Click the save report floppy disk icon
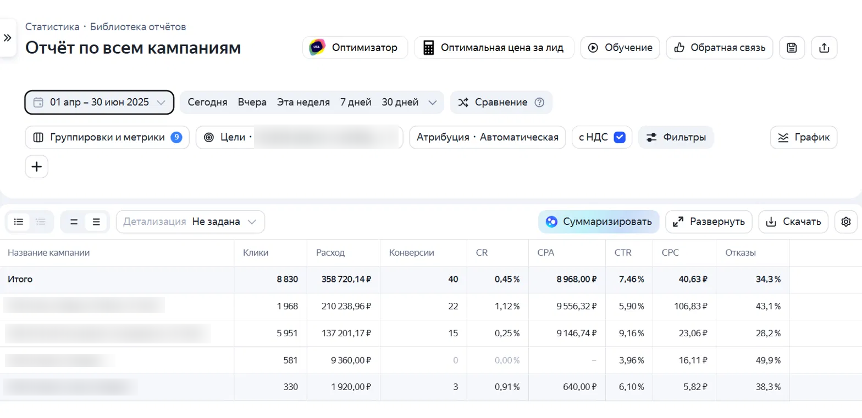The width and height of the screenshot is (862, 418). click(x=792, y=48)
